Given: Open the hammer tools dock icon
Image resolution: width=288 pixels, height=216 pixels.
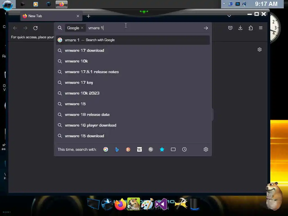Looking at the screenshot, I should tap(181, 204).
